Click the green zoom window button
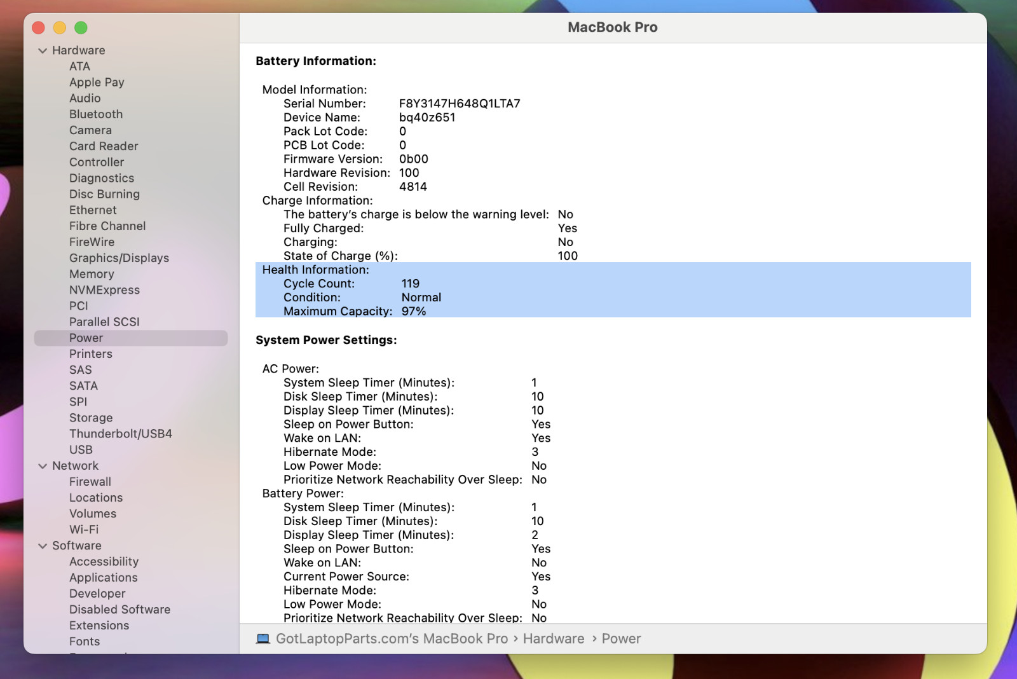Screen dimensions: 1017x679 pos(81,27)
